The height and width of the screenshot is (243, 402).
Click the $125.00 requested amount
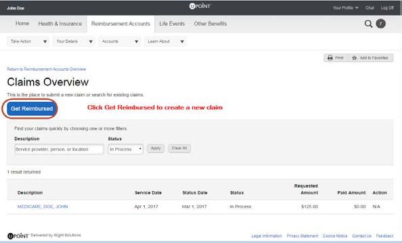[x=310, y=207]
